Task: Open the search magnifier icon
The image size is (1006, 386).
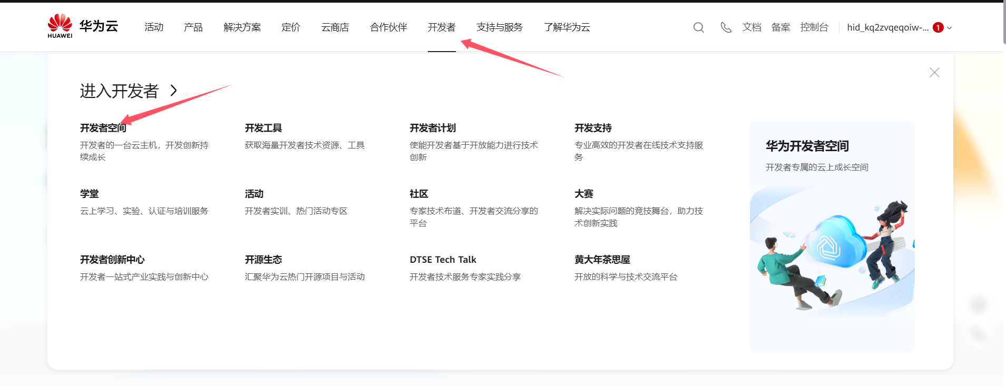Action: pyautogui.click(x=699, y=27)
